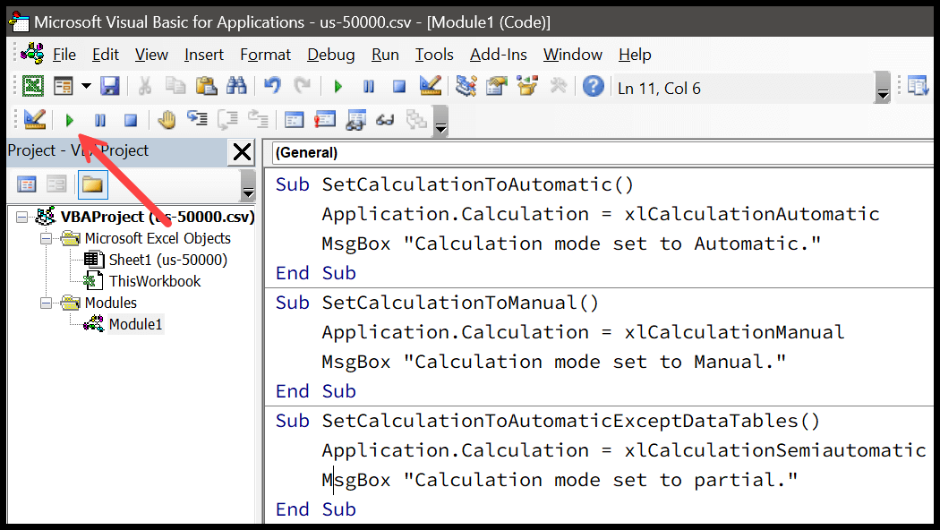The image size is (940, 530).
Task: Click View Object in Project pane
Action: [x=56, y=184]
